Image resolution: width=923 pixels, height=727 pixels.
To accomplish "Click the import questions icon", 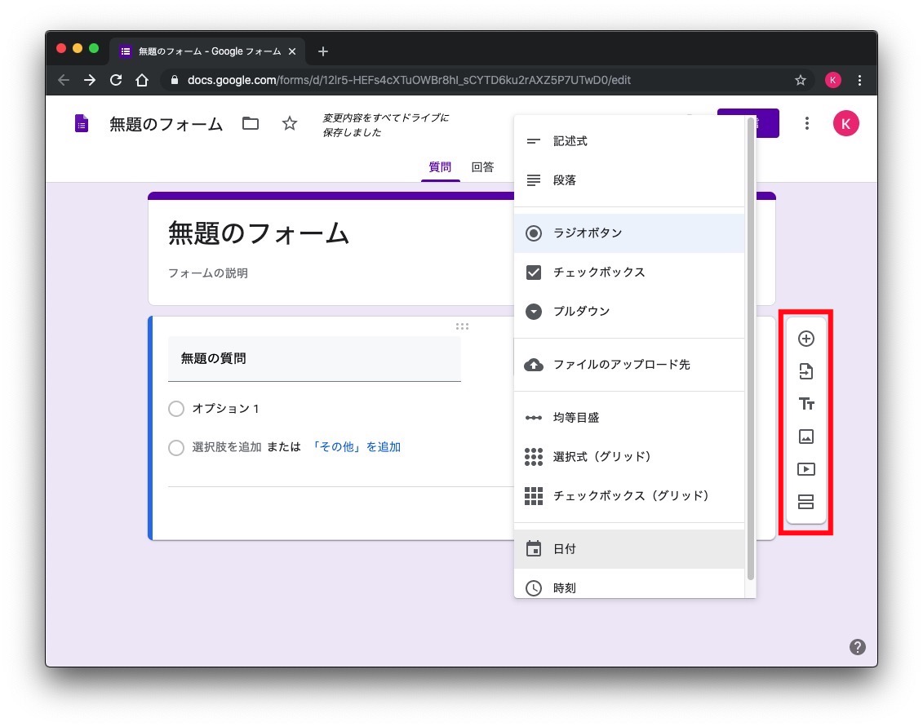I will coord(805,371).
